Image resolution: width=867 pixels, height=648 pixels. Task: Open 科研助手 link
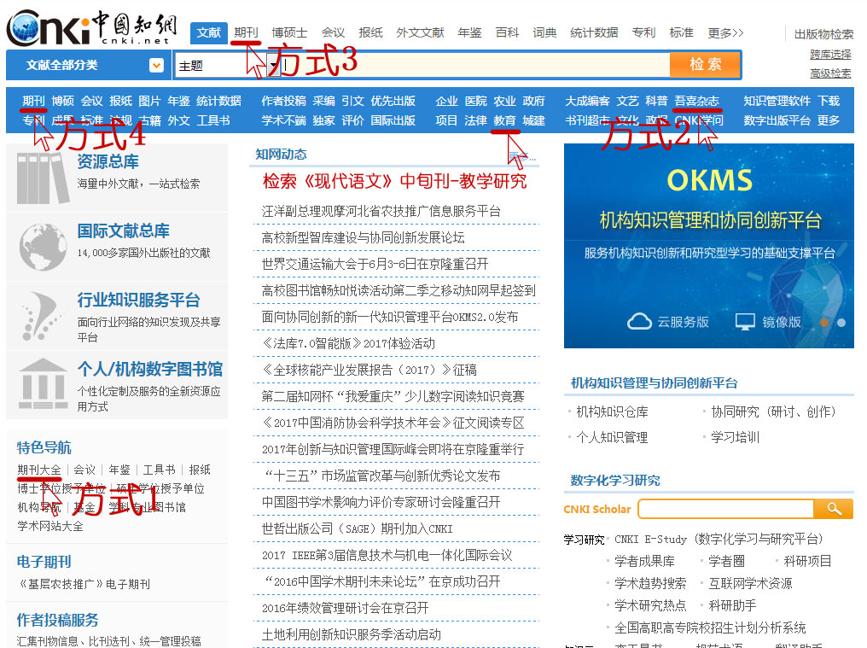(x=733, y=605)
